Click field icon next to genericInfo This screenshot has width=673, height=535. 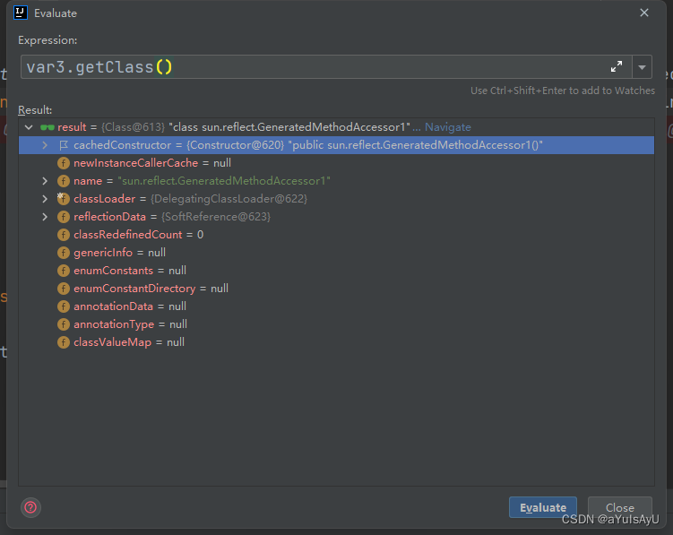coord(64,253)
